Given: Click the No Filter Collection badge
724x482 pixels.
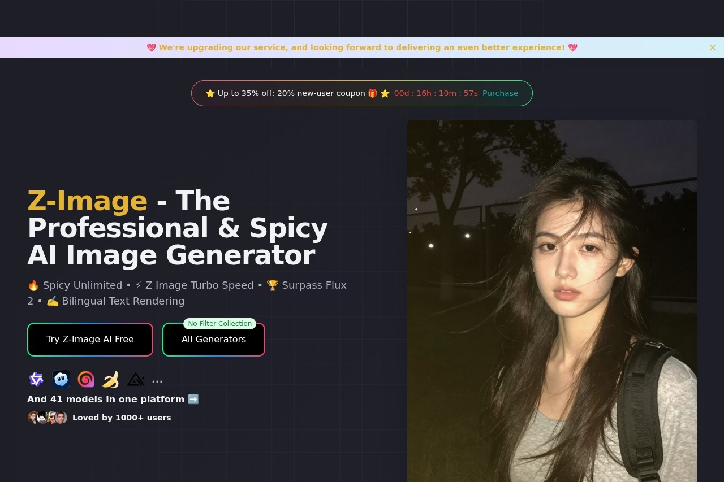Looking at the screenshot, I should point(219,323).
